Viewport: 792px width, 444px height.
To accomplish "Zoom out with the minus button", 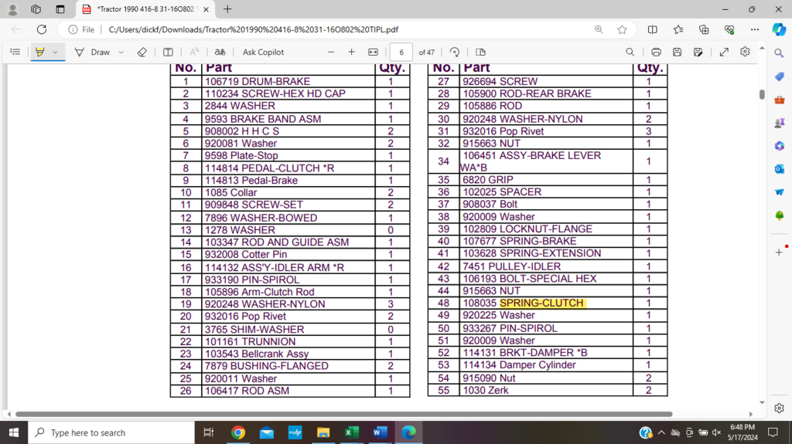I will [331, 52].
